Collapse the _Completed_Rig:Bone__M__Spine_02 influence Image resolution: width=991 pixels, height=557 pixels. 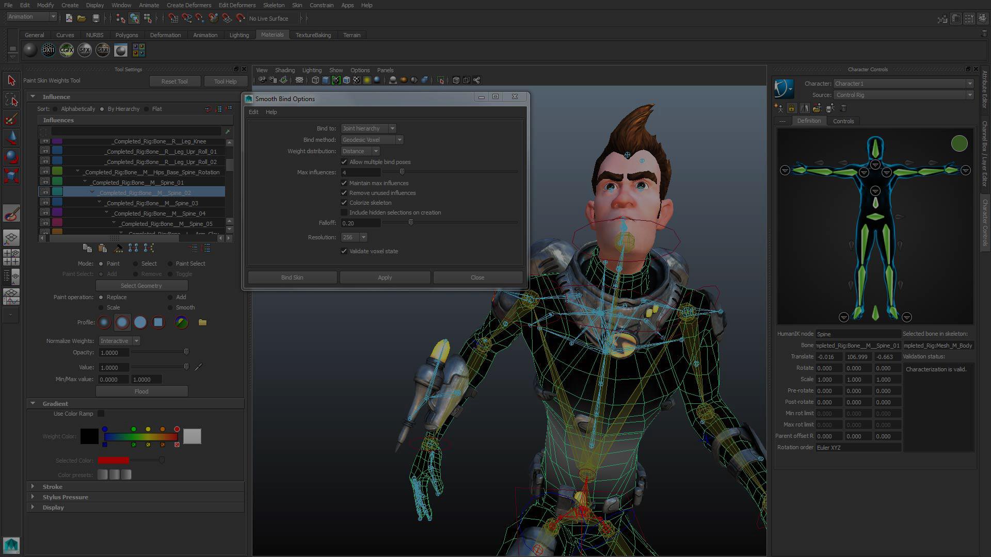[x=92, y=192]
